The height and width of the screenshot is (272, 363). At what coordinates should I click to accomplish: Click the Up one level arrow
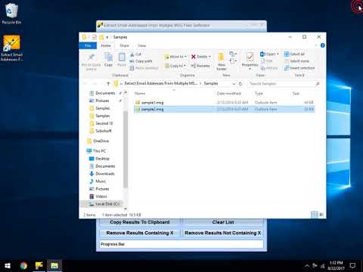(108, 84)
